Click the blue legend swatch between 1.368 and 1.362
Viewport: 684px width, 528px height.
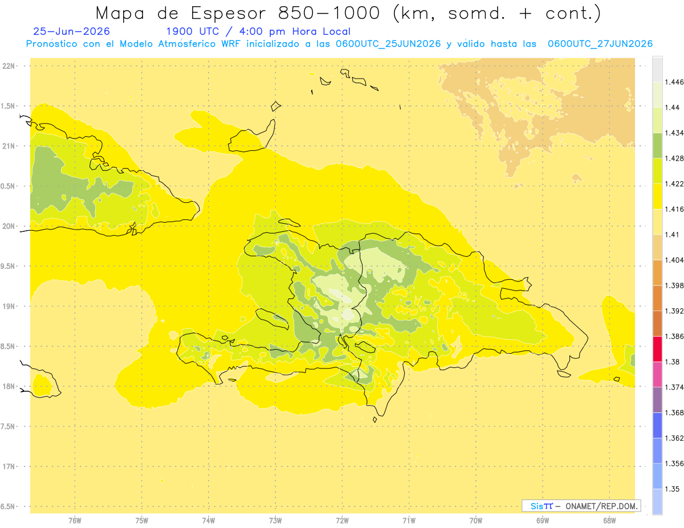[x=657, y=425]
